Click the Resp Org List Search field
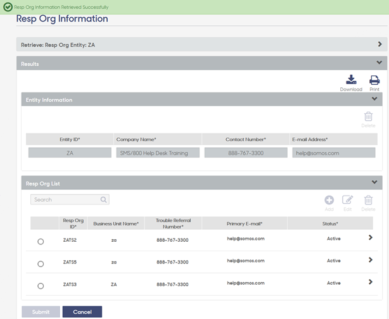Screen dimensions: 389x319 click(x=70, y=199)
